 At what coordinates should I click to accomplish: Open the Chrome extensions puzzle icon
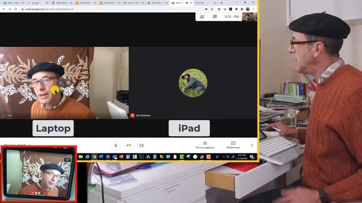(242, 9)
